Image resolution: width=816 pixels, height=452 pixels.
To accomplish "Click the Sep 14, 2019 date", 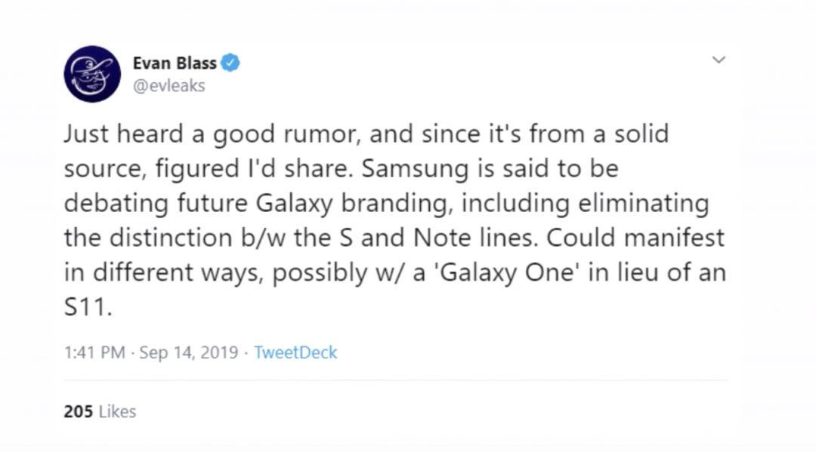I will (x=189, y=352).
